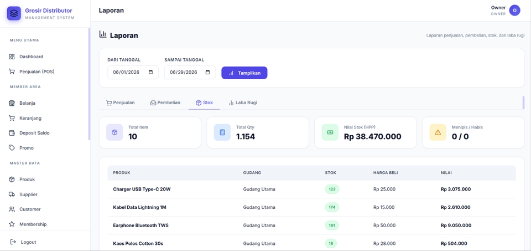Screen dimensions: 531x251
Task: Click the Nilai Stok money icon
Action: pyautogui.click(x=330, y=132)
